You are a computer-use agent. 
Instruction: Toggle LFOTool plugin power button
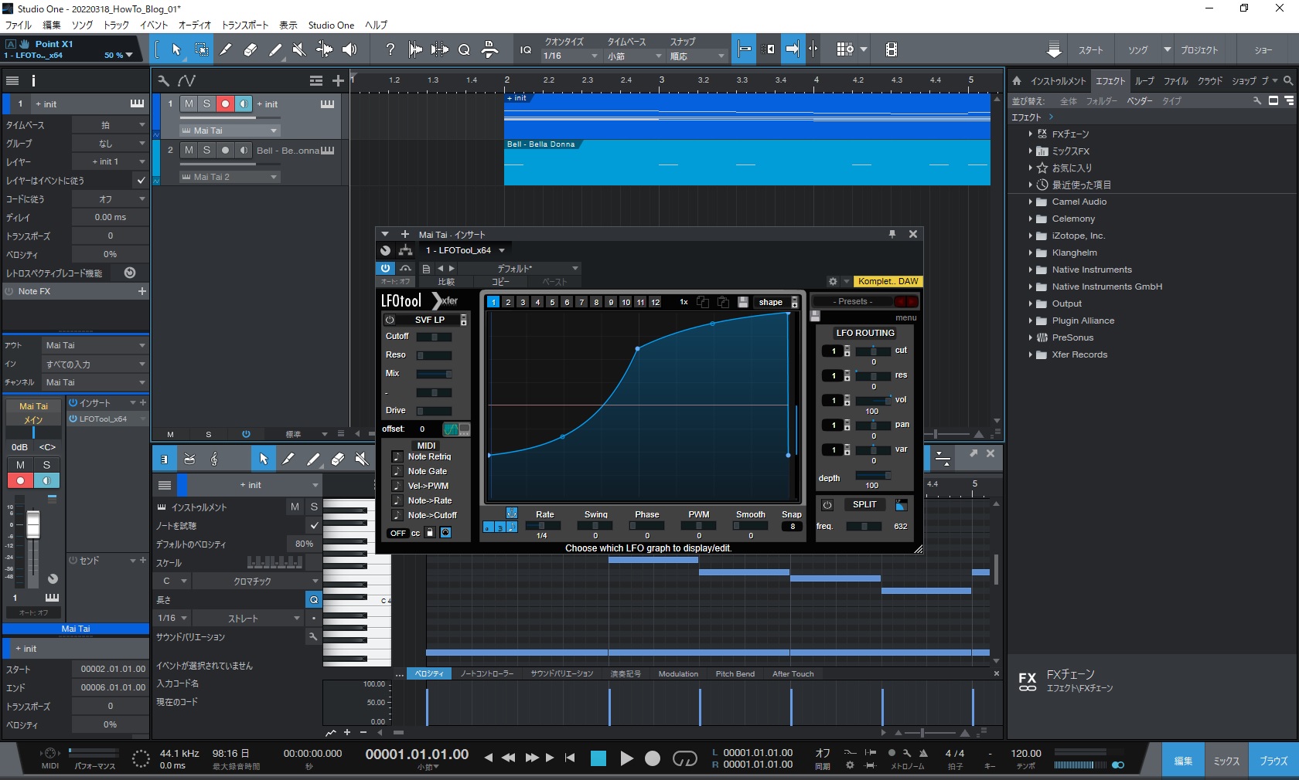(385, 268)
